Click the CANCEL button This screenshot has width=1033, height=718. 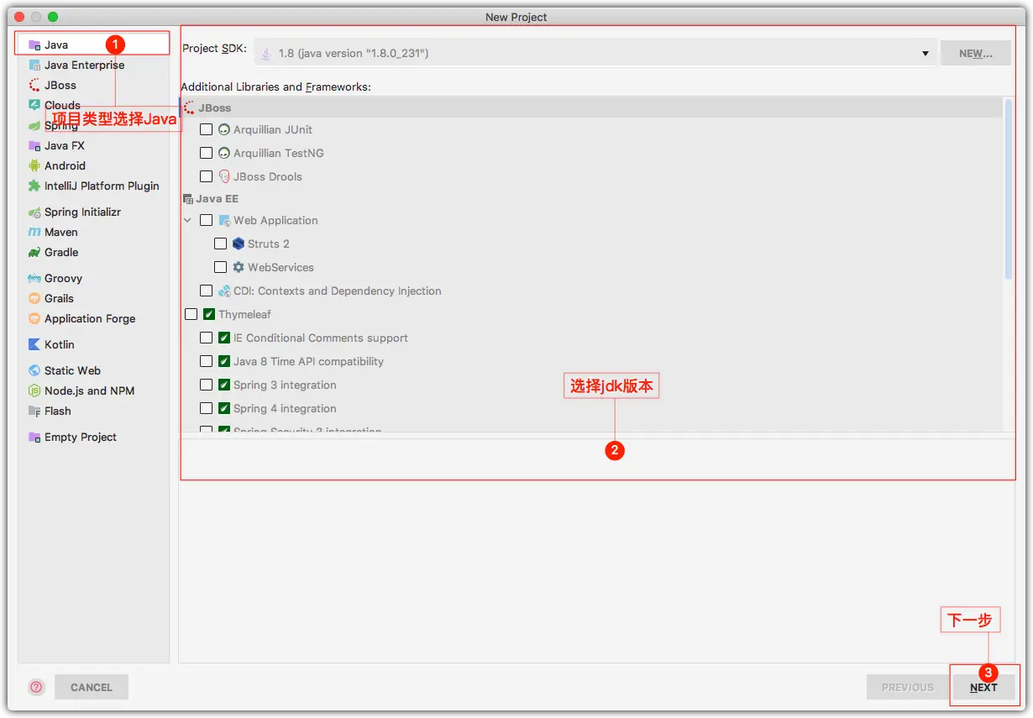click(x=92, y=687)
